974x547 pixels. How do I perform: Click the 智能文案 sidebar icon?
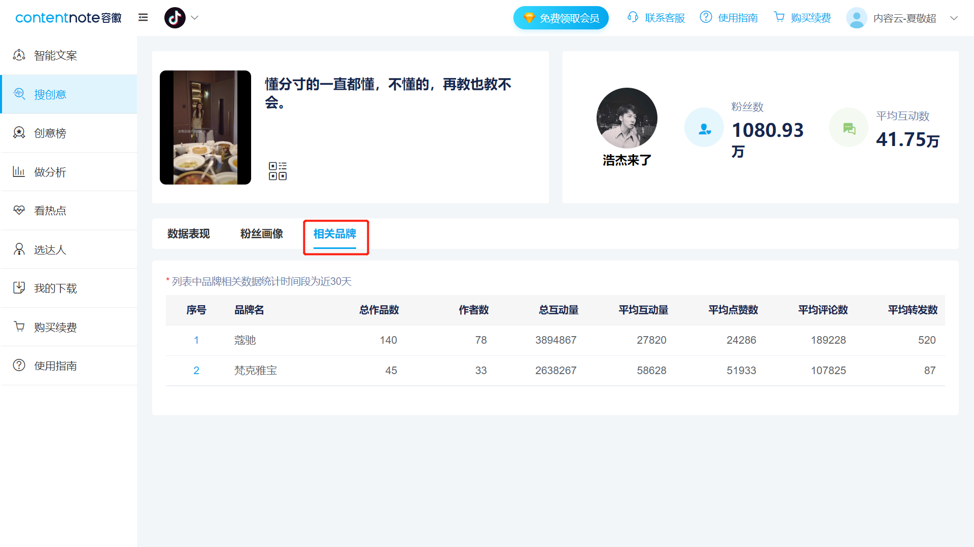(x=19, y=55)
